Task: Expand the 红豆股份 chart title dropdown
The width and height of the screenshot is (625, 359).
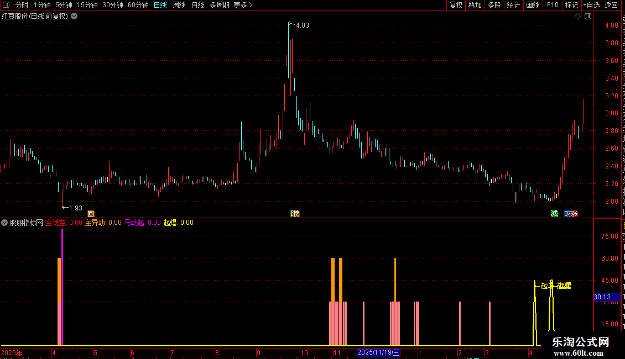Action: [74, 17]
